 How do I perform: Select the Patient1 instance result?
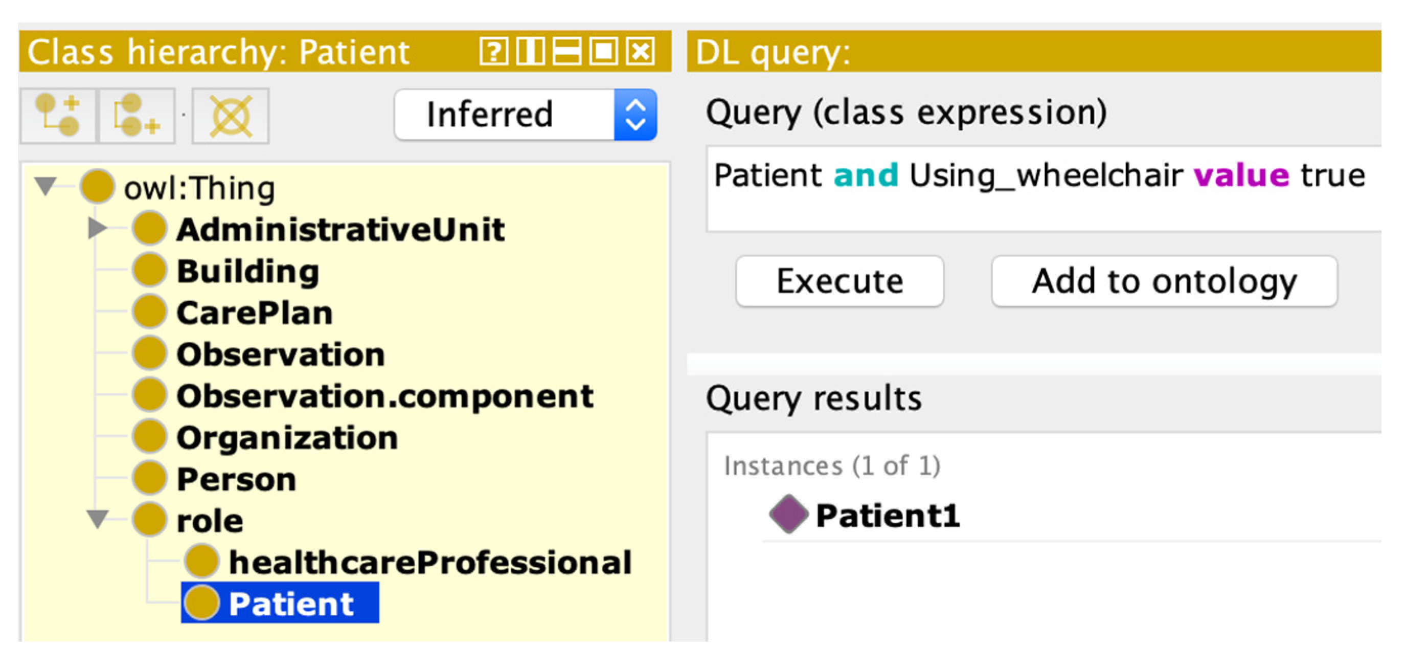coord(888,515)
